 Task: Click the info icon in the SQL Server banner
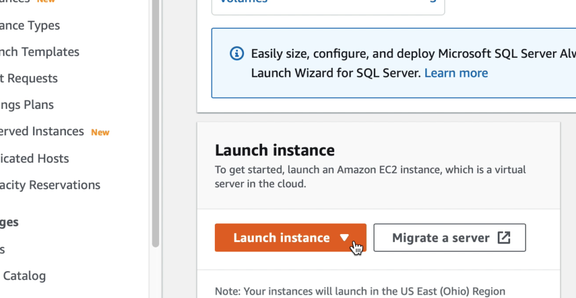(x=237, y=54)
